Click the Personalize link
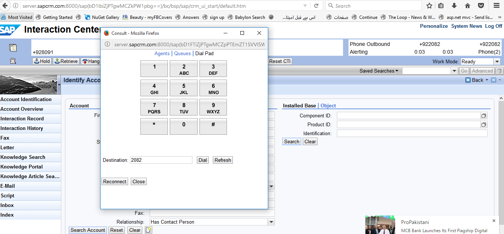This screenshot has height=234, width=504. pyautogui.click(x=433, y=26)
